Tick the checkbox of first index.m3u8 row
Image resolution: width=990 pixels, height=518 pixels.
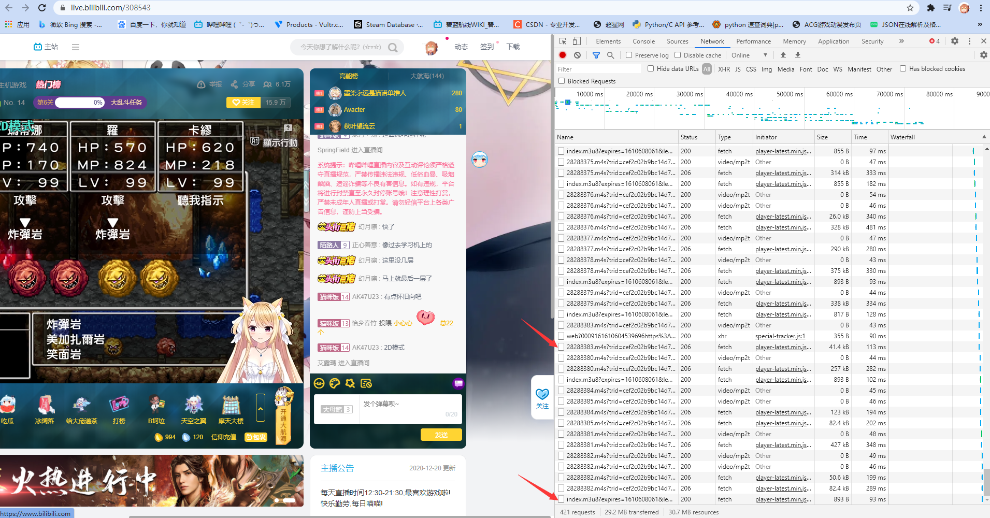pyautogui.click(x=561, y=151)
